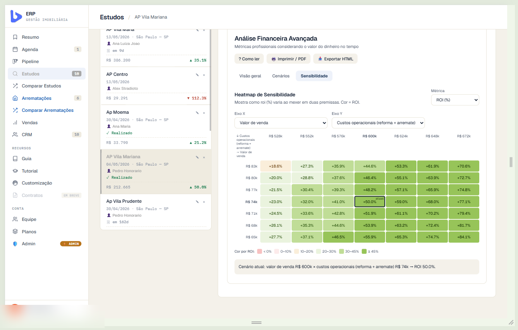Select the Arrematações house icon
518x330 pixels.
15,98
